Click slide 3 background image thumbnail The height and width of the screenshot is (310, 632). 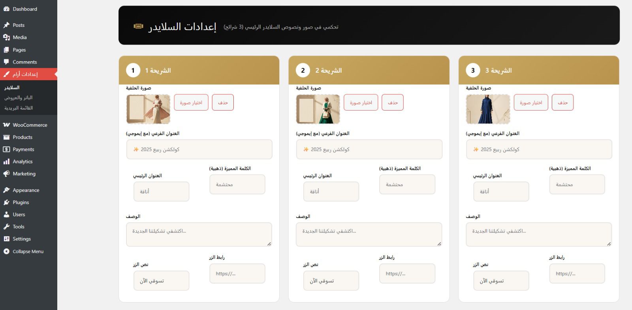[x=488, y=109]
